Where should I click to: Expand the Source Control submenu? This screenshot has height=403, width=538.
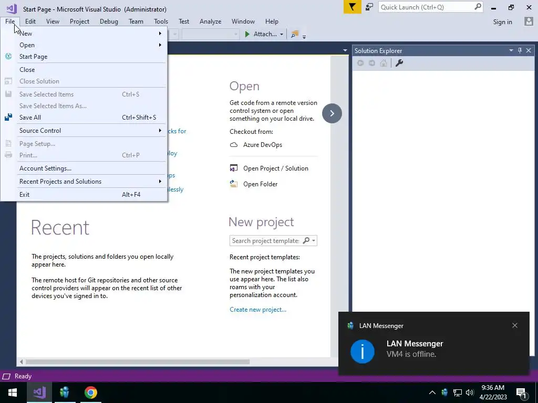(x=160, y=131)
